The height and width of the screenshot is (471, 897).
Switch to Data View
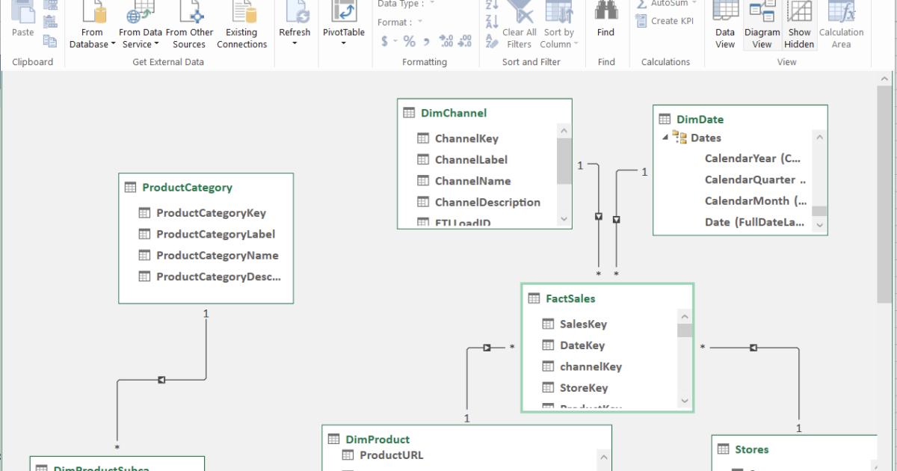point(724,22)
